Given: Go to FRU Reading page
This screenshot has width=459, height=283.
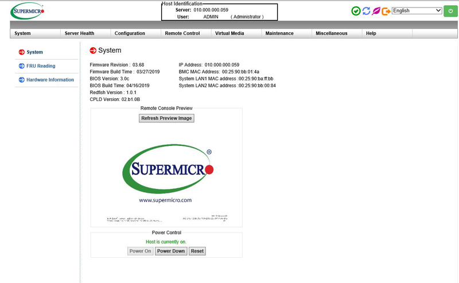Looking at the screenshot, I should click(41, 66).
